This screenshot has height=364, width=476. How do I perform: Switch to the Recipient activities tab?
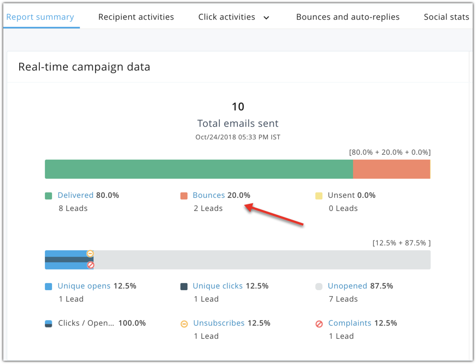[x=136, y=17]
